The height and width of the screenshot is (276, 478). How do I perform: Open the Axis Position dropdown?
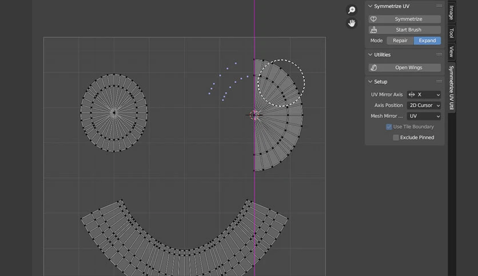click(x=424, y=105)
